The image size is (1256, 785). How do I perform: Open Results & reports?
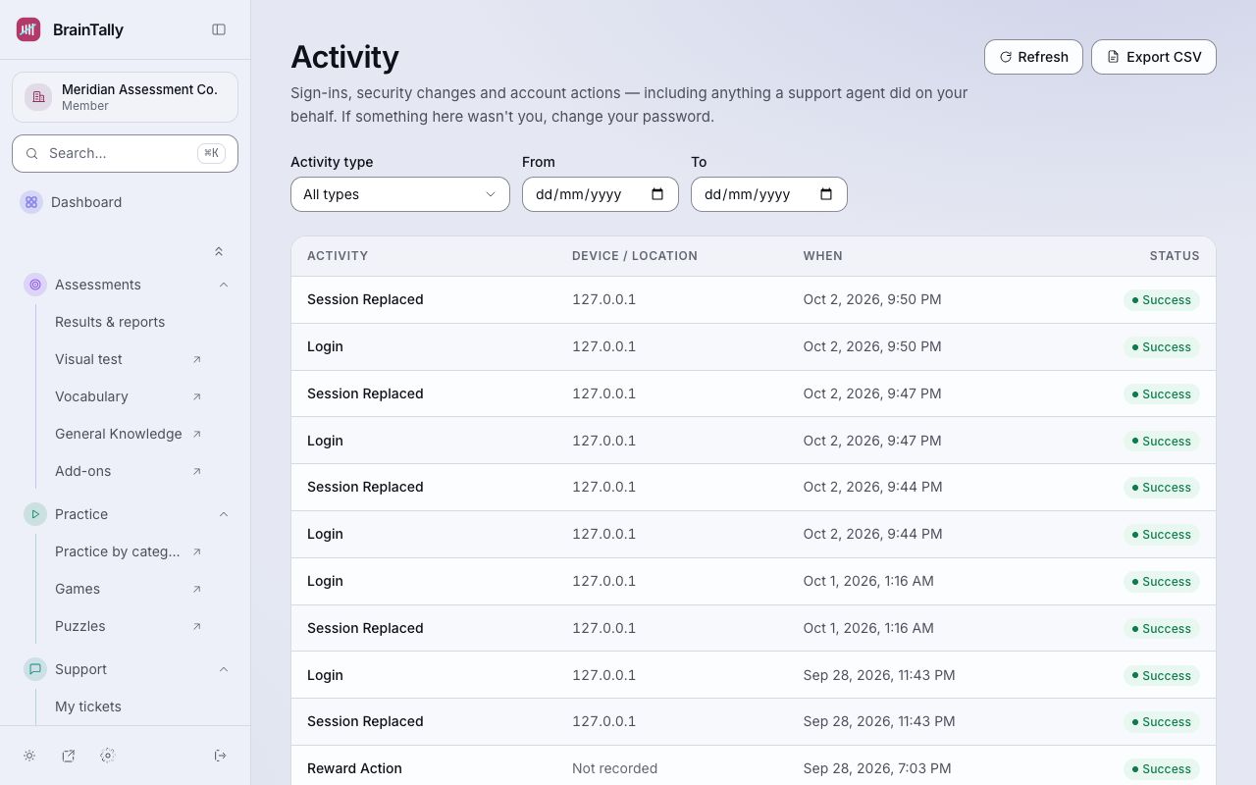click(110, 322)
